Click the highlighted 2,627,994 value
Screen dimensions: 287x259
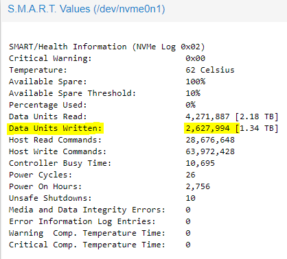tap(207, 128)
